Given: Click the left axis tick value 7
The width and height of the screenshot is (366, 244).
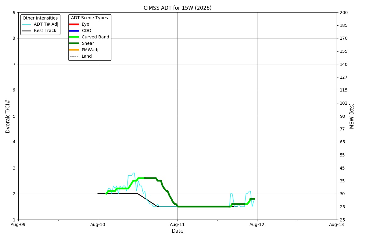Looking at the screenshot, I should pyautogui.click(x=14, y=64).
